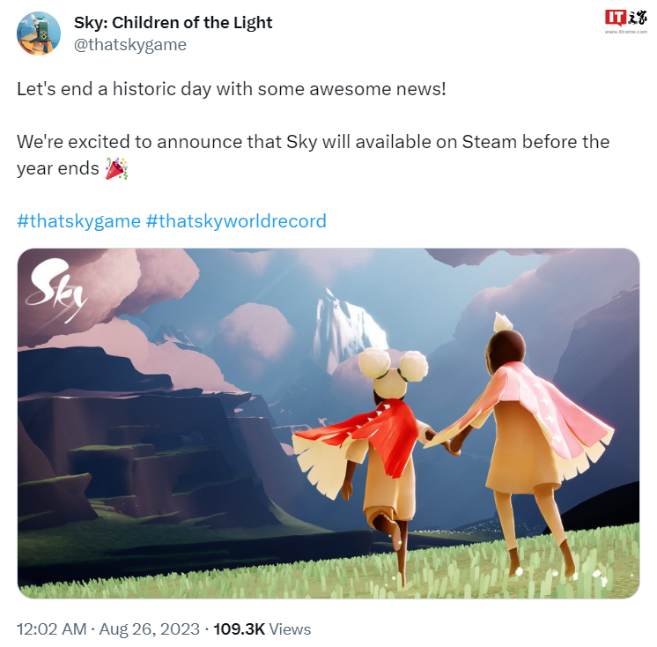Click the Sky: Children of the Light display name

point(173,23)
